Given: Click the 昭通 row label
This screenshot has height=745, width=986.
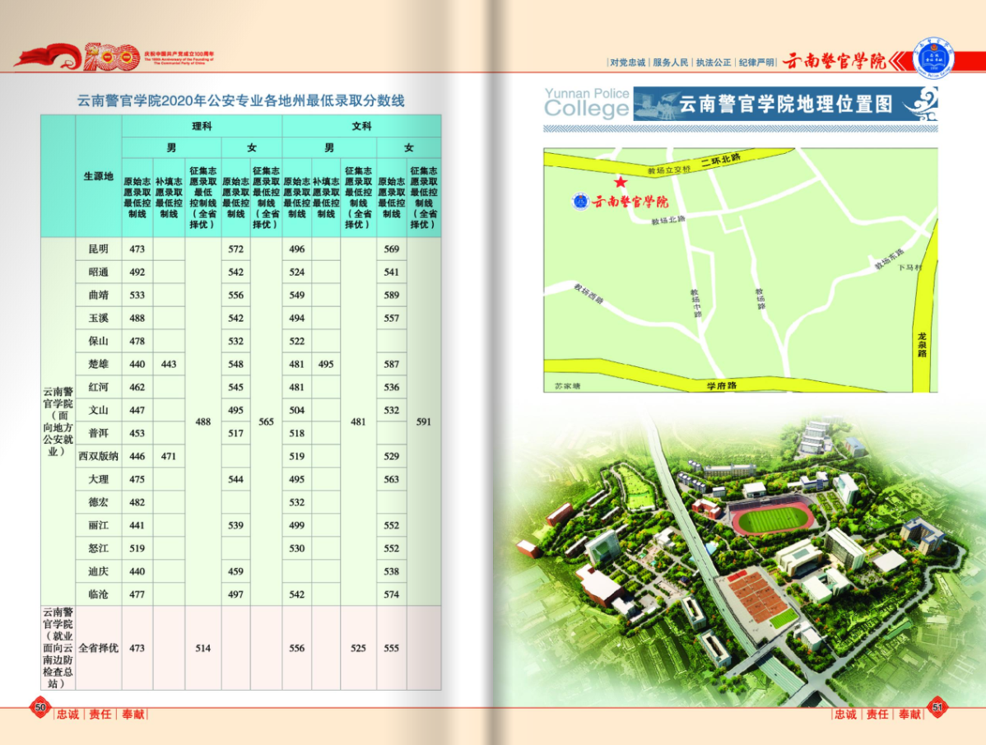Looking at the screenshot, I should [x=99, y=272].
